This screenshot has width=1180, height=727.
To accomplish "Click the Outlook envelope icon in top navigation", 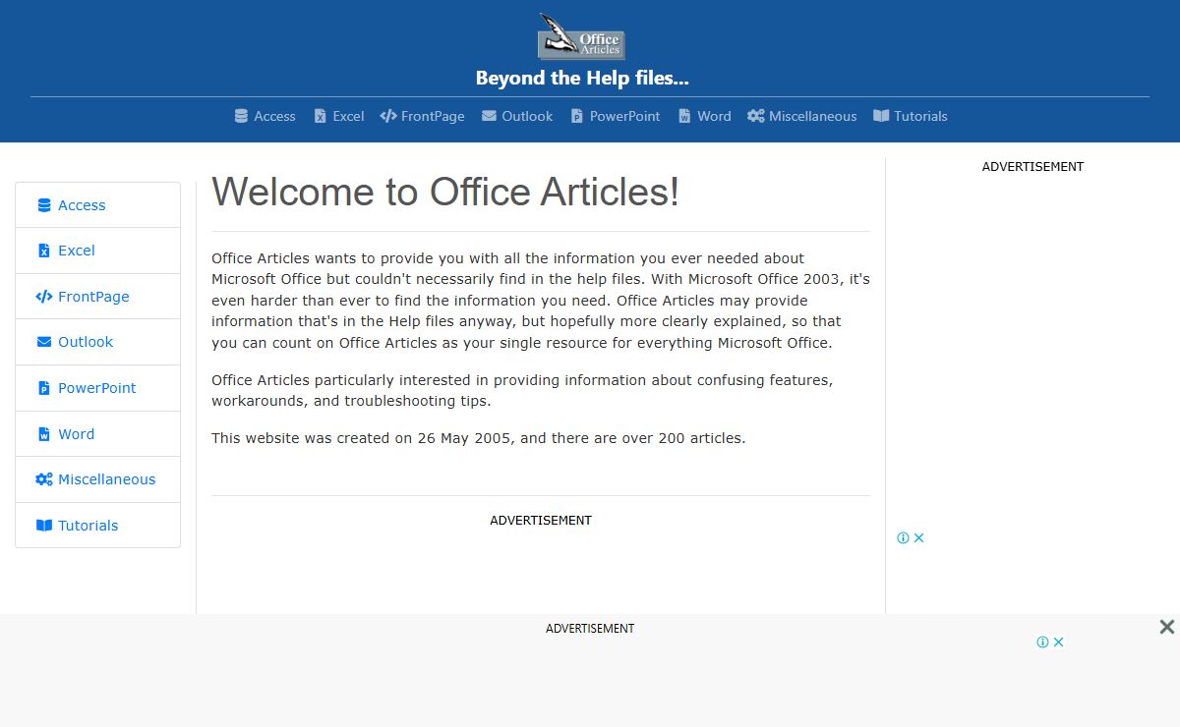I will (x=489, y=116).
